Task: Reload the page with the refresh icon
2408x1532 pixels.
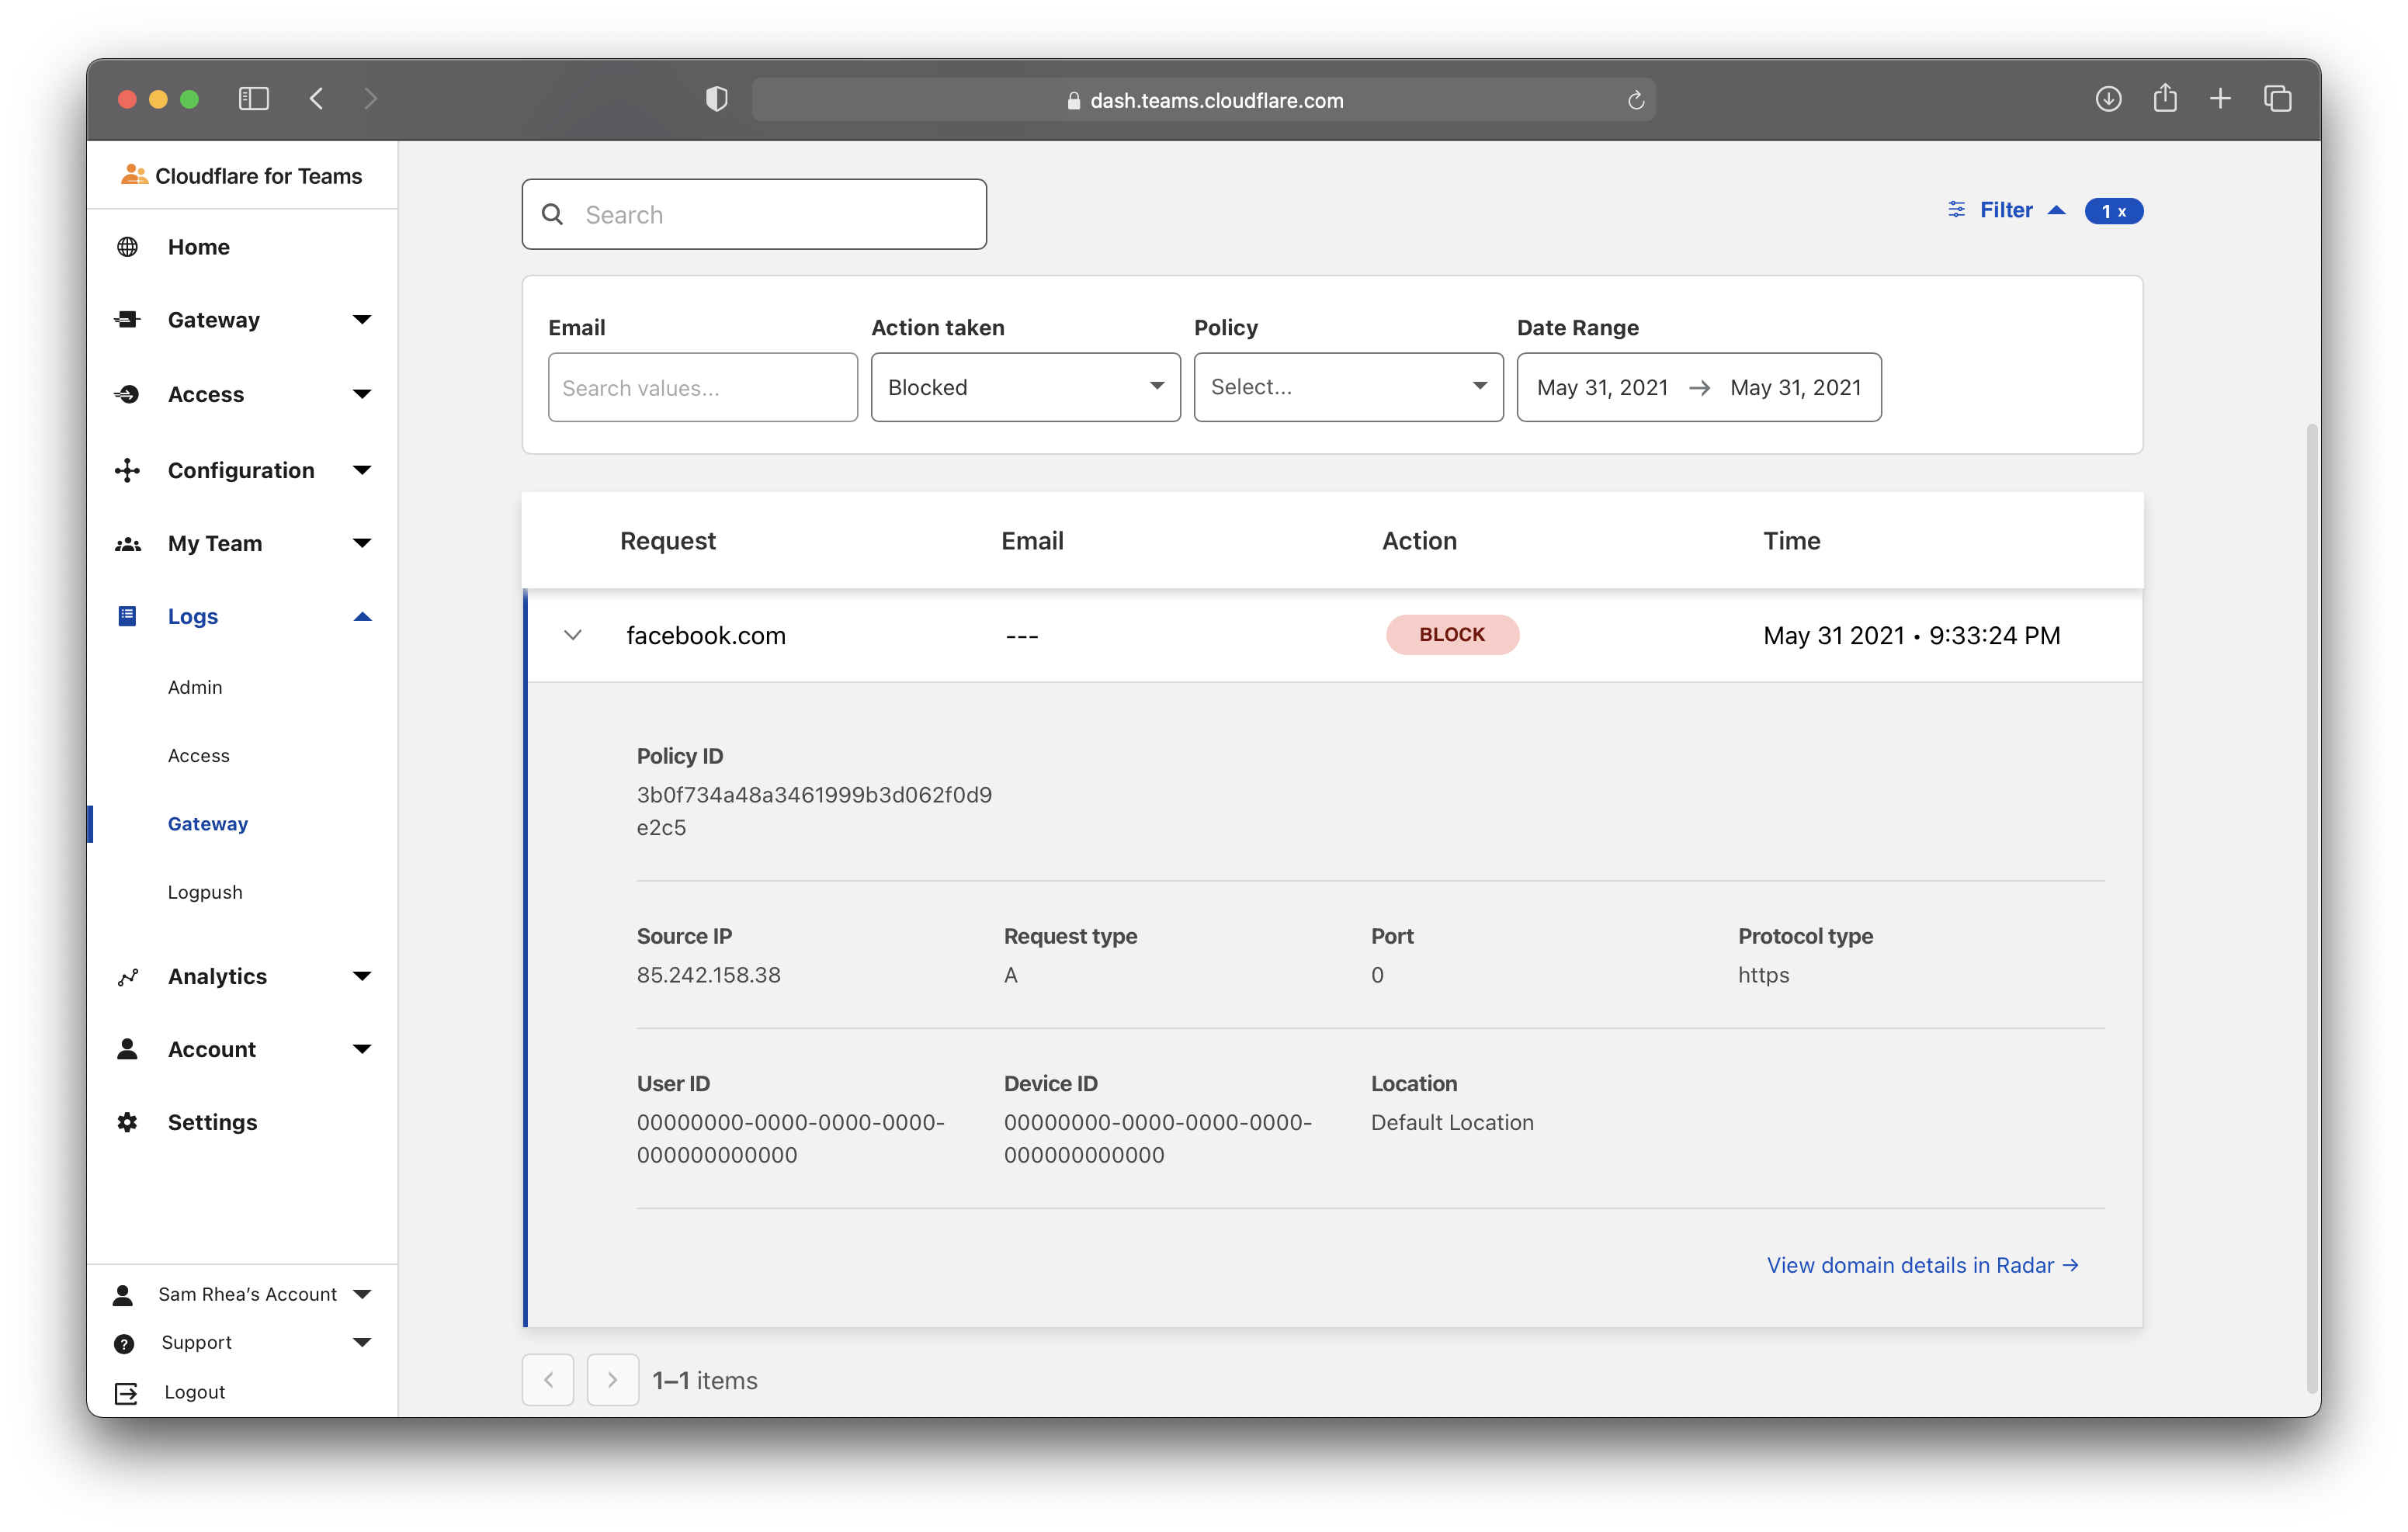Action: pos(1636,100)
